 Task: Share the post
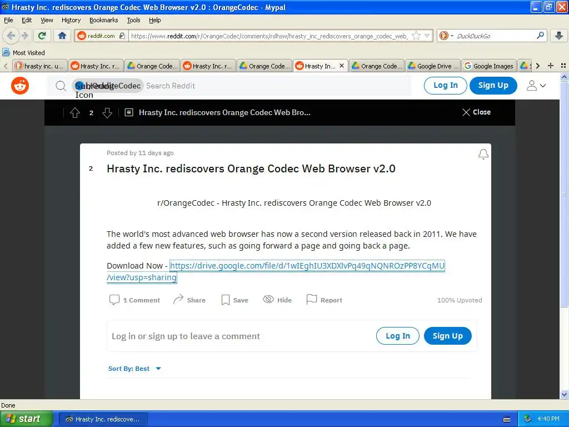189,300
